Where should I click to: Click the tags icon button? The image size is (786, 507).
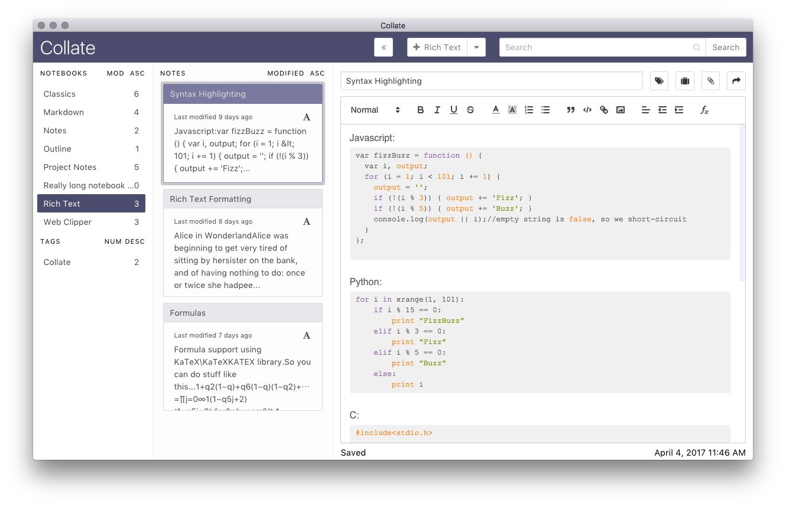[x=659, y=81]
